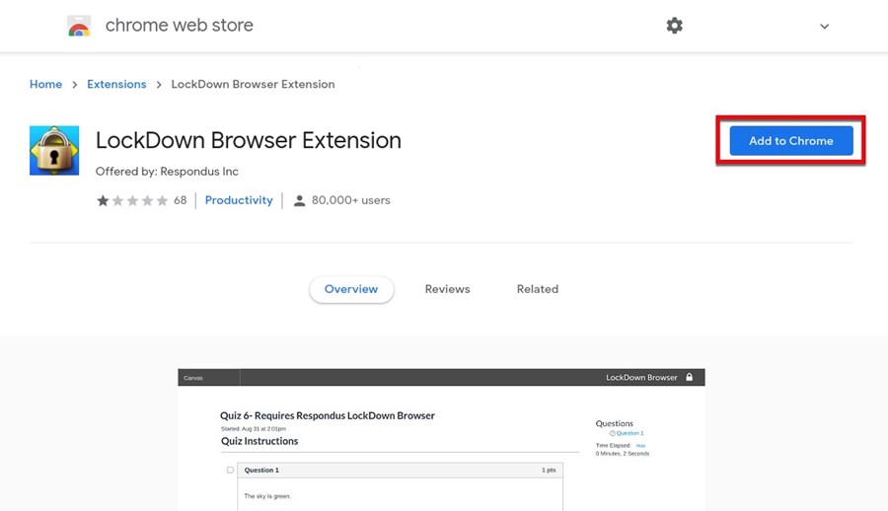Click the Offered by: Respondus Inc text
This screenshot has height=511, width=888.
pyautogui.click(x=167, y=171)
